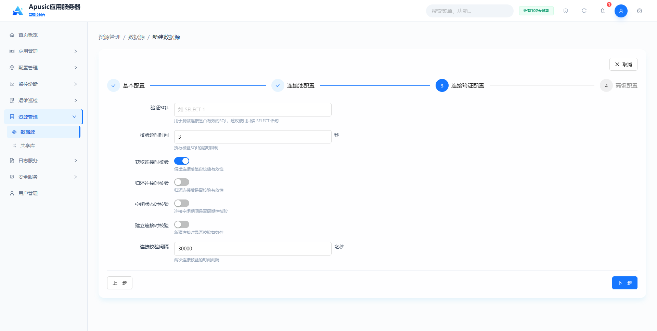This screenshot has width=657, height=331.
Task: Click the search menu box
Action: tap(470, 11)
